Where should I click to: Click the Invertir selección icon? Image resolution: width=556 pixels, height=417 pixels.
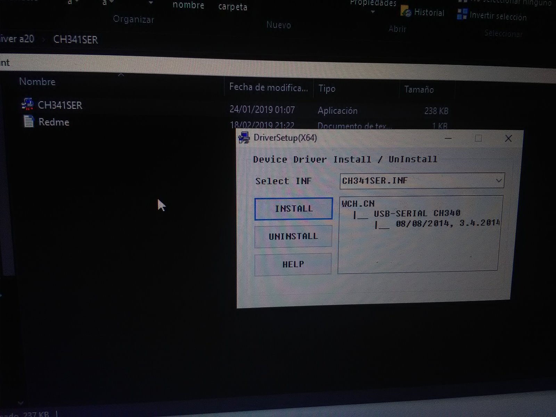[462, 14]
